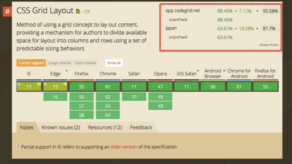Click the Chrome 61 support cell
The height and width of the screenshot is (164, 292).
pyautogui.click(x=108, y=87)
